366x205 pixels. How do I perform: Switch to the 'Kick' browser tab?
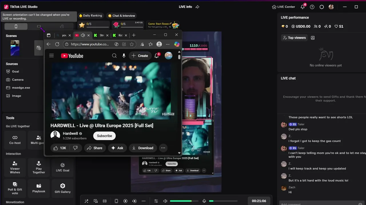[120, 35]
